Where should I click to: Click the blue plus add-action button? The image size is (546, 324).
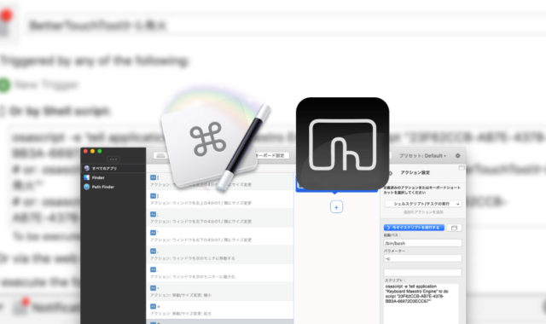[336, 207]
